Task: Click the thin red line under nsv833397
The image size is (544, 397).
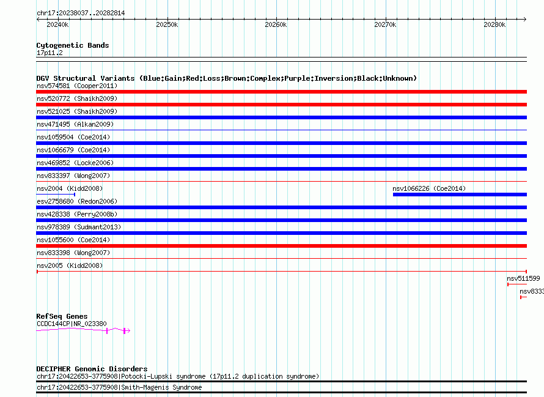Action: 281,181
